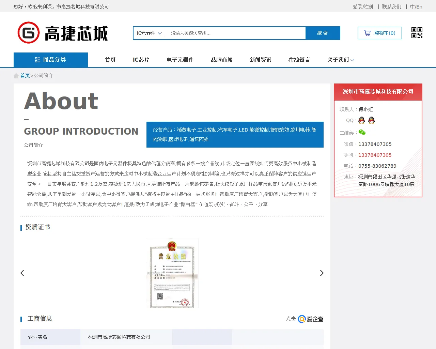Click the 首页 breadcrumb link
This screenshot has width=436, height=349.
click(x=25, y=76)
